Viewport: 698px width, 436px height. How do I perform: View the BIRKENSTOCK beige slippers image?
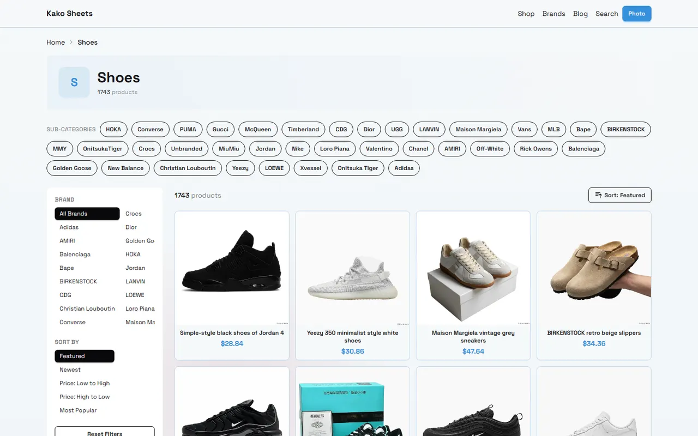coord(594,268)
